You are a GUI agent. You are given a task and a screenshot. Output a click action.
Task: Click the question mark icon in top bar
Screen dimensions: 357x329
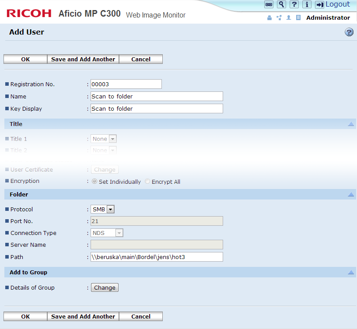pyautogui.click(x=294, y=4)
